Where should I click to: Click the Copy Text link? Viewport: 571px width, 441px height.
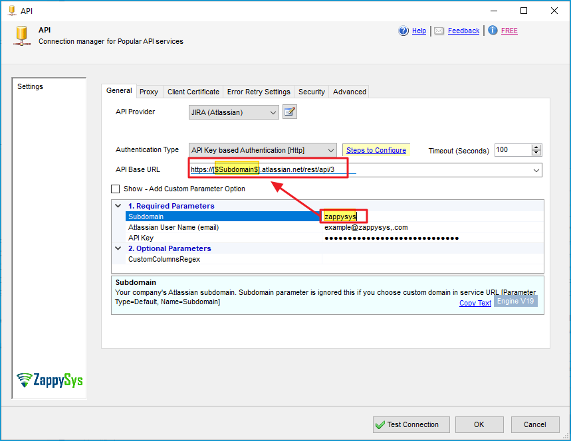(475, 303)
